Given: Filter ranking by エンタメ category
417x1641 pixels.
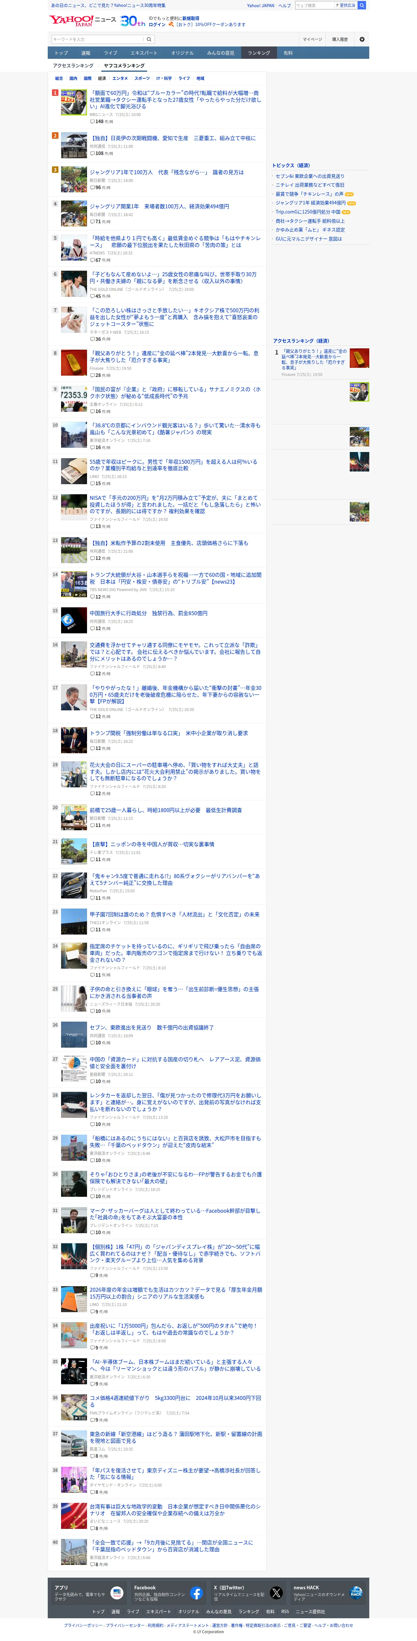Looking at the screenshot, I should (120, 78).
